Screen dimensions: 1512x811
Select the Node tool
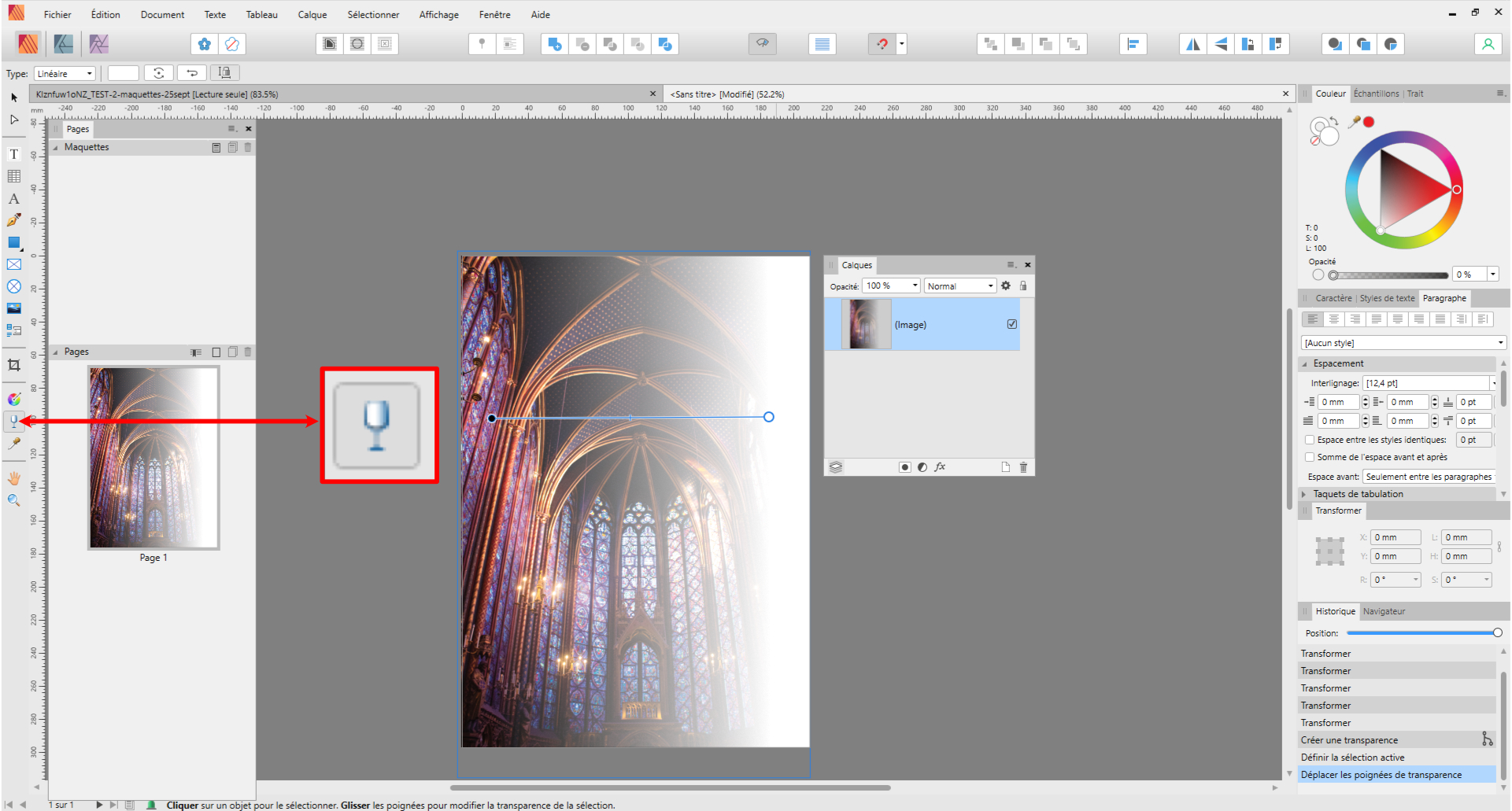pyautogui.click(x=14, y=120)
